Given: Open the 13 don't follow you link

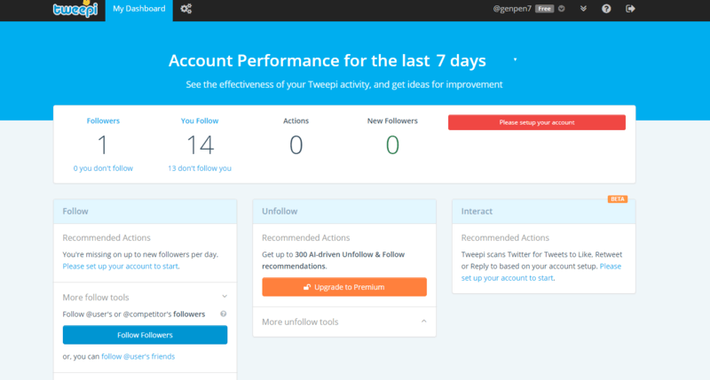Looking at the screenshot, I should pyautogui.click(x=199, y=168).
